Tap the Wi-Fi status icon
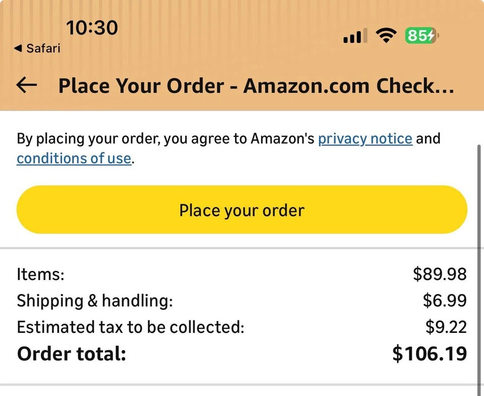The width and height of the screenshot is (484, 396). tap(386, 36)
